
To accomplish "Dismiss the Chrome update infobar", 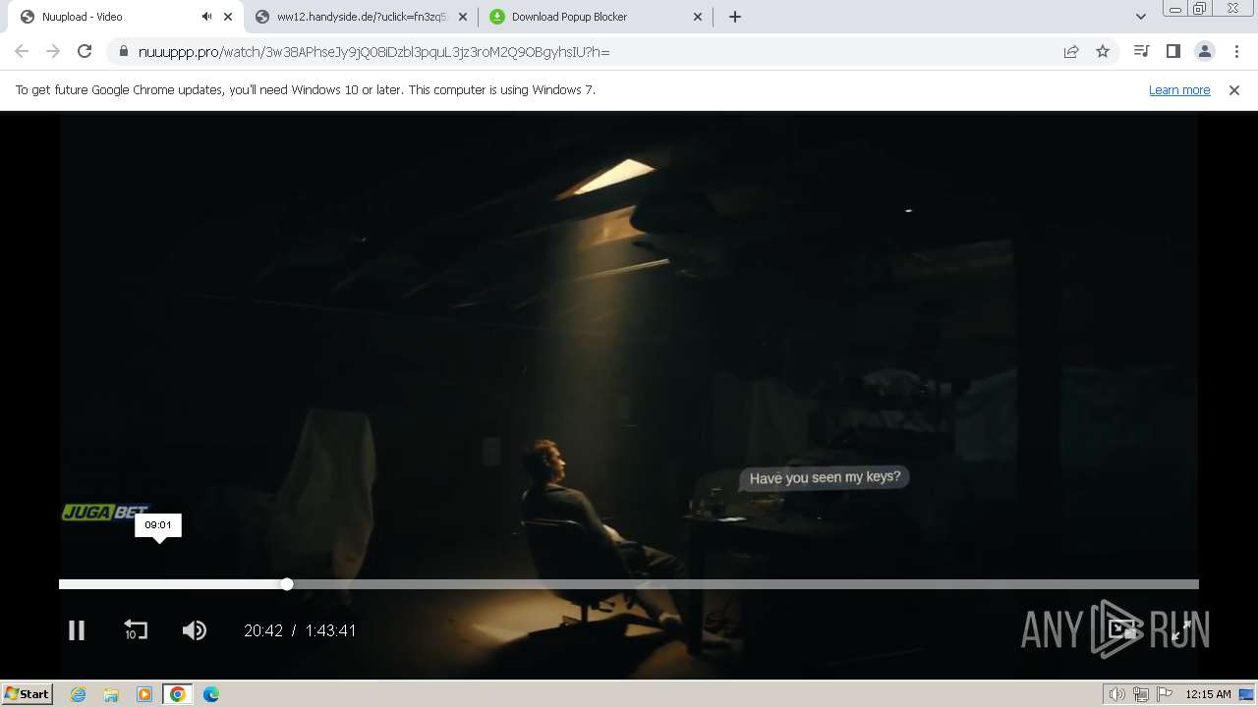I will point(1234,89).
